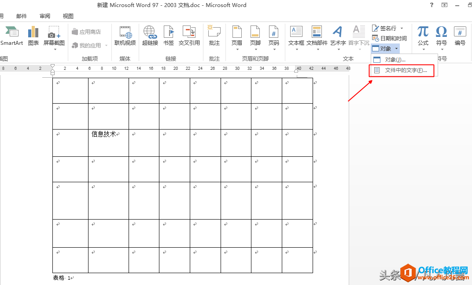This screenshot has height=285, width=472.
Task: Expand the 公式 dropdown arrow
Action: click(423, 49)
